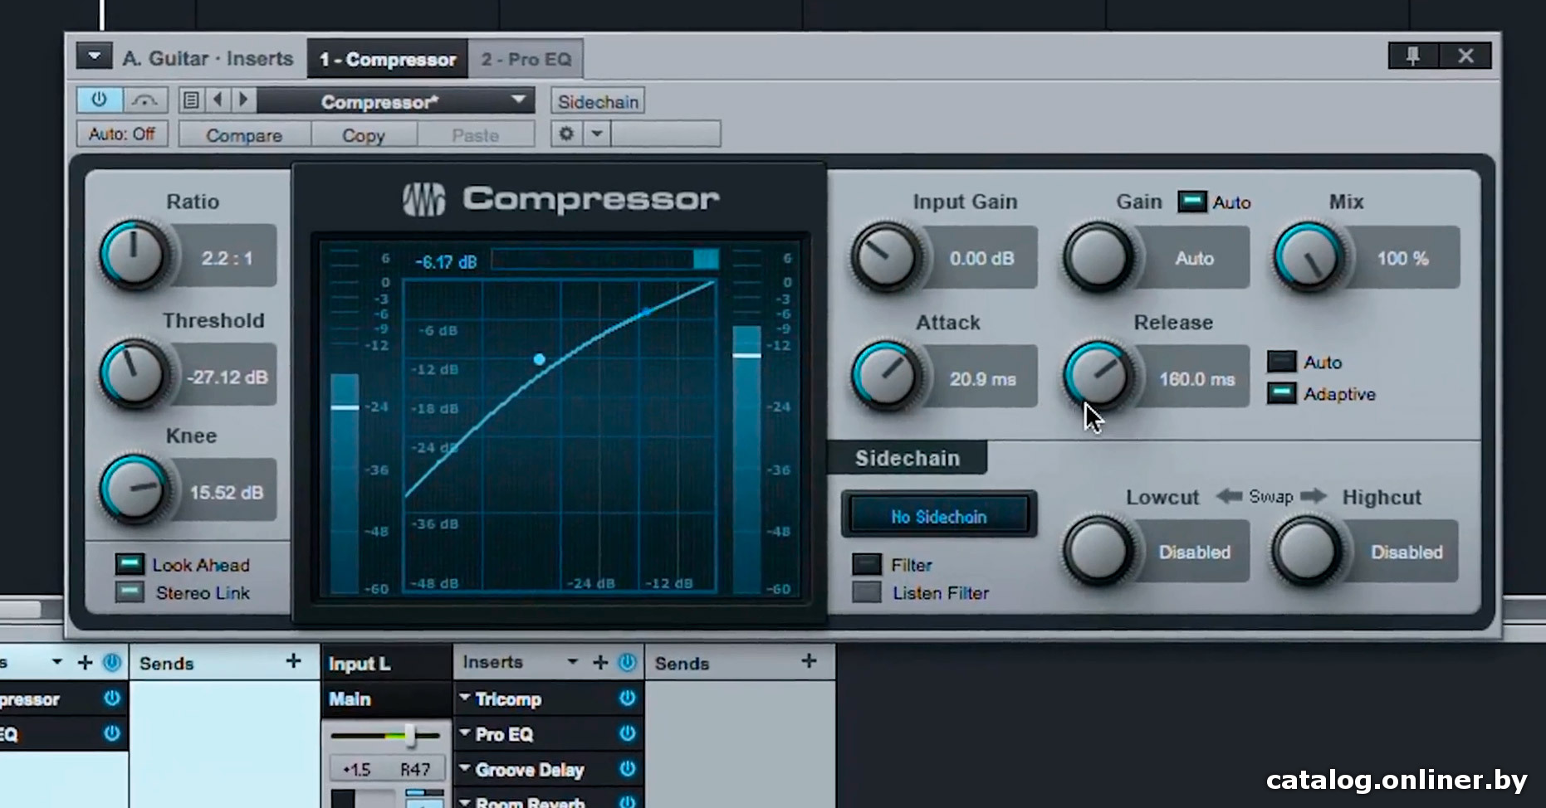Add insert with plus on Main channel

coord(600,662)
